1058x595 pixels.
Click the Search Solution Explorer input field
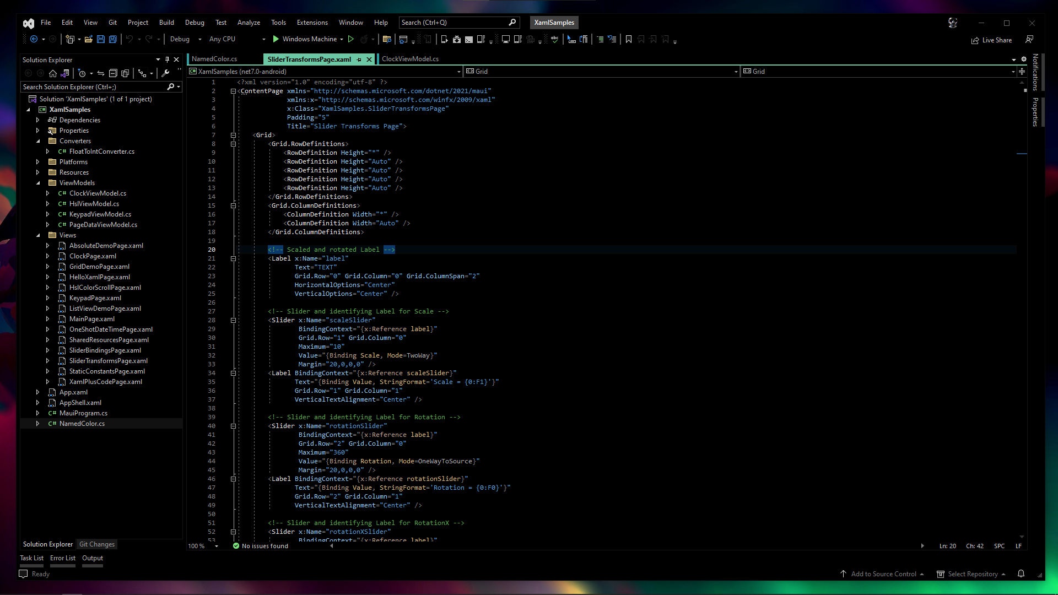pos(94,86)
